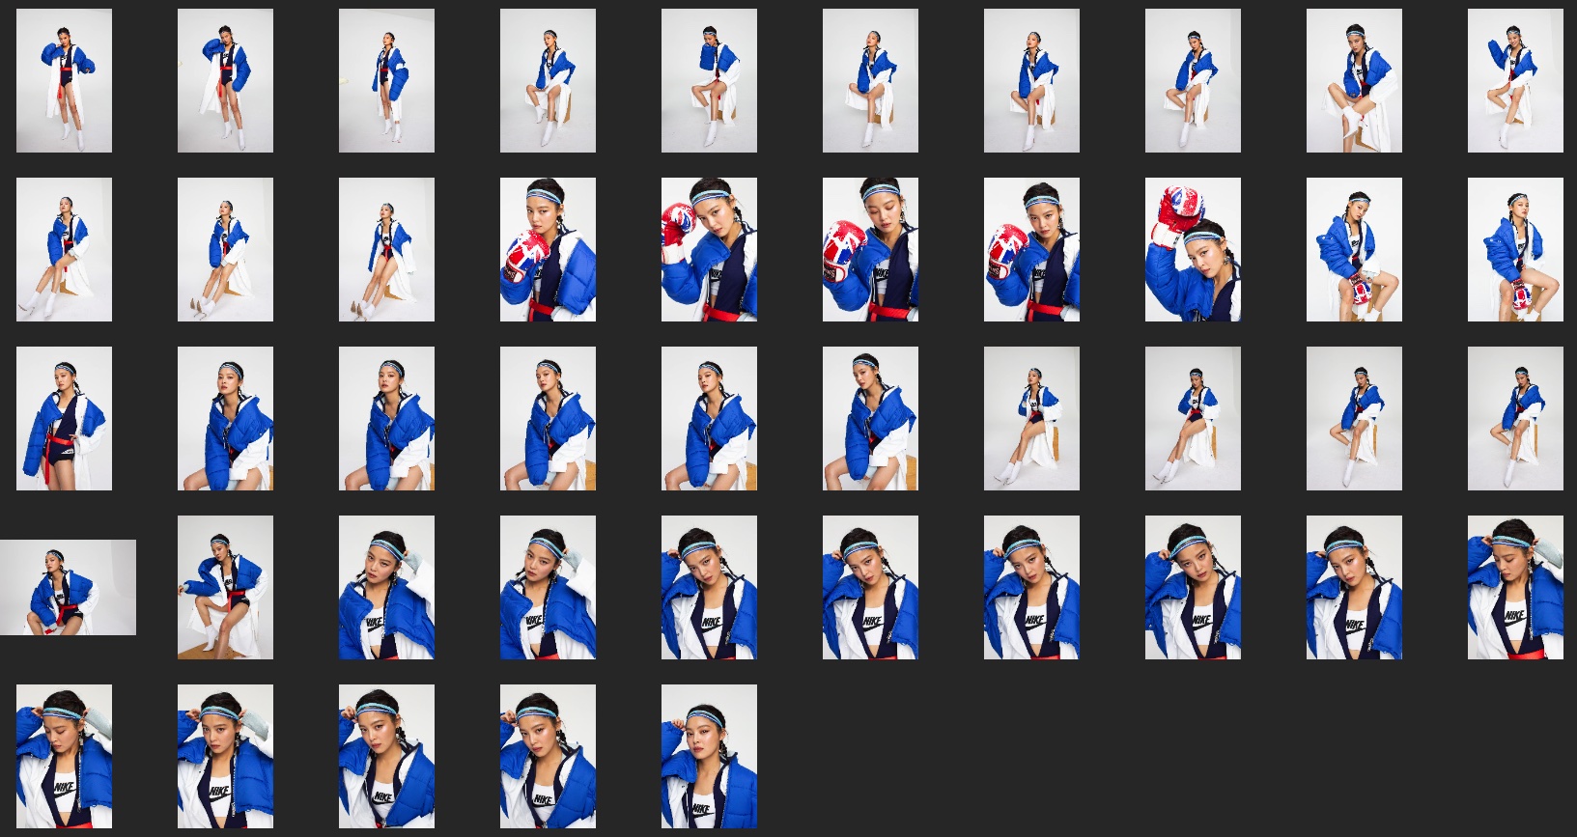Open the second thumbnail in the third row
This screenshot has width=1577, height=837.
pyautogui.click(x=225, y=419)
